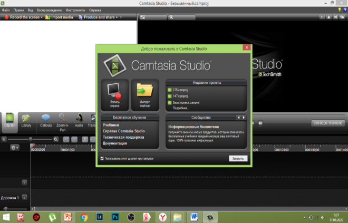Open editing dimensions dropdown in preview toolbar

click(x=153, y=17)
